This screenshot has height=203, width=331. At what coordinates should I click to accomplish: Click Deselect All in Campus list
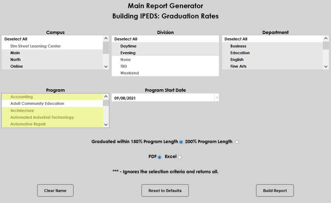[x=16, y=39]
